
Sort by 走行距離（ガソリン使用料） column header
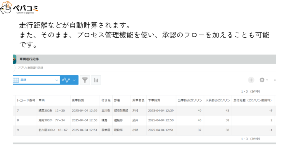pyautogui.click(x=253, y=101)
